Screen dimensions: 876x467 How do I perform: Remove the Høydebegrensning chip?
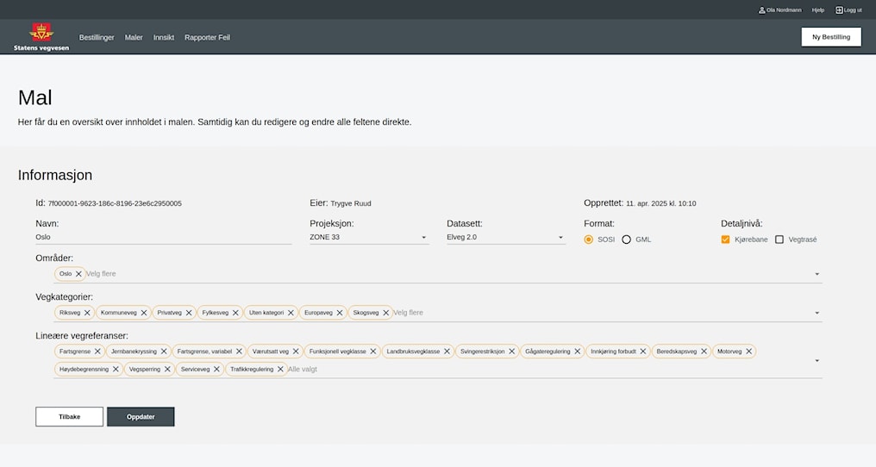[116, 370]
